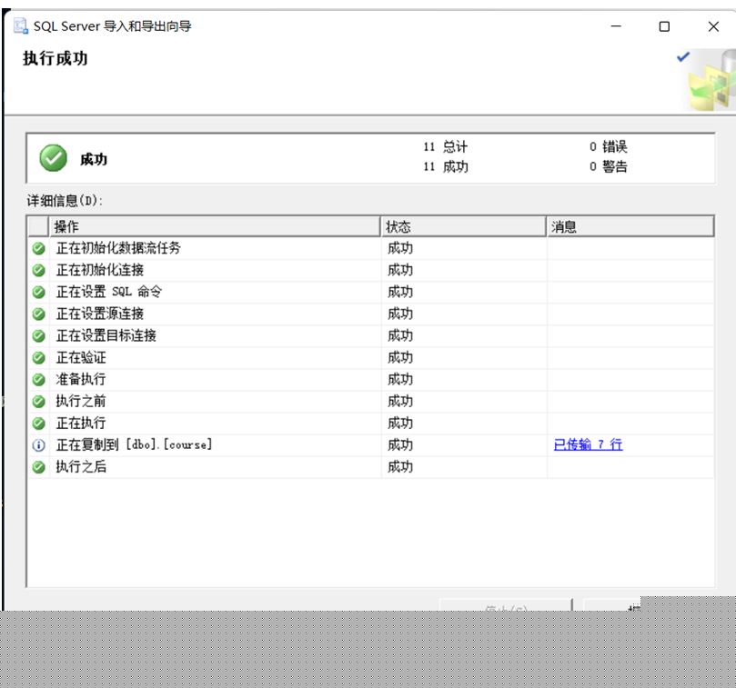Maximize the import and export wizard window
Screen dimensions: 736x688
[x=664, y=26]
